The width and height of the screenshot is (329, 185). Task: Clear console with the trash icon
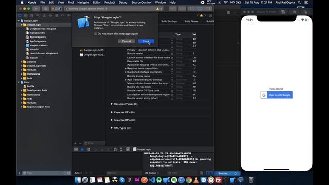point(202,173)
